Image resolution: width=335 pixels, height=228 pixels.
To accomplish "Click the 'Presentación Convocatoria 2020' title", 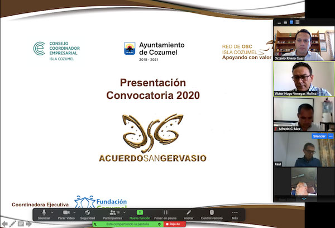I will pyautogui.click(x=153, y=89).
